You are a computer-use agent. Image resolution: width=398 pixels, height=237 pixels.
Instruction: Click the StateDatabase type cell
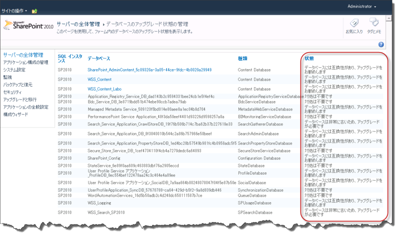click(x=251, y=166)
